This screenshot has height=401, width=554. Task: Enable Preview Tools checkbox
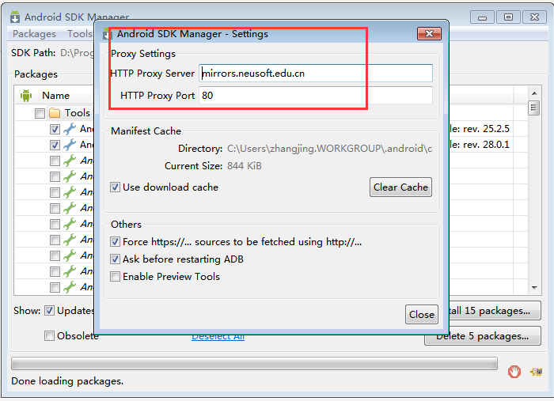[115, 276]
